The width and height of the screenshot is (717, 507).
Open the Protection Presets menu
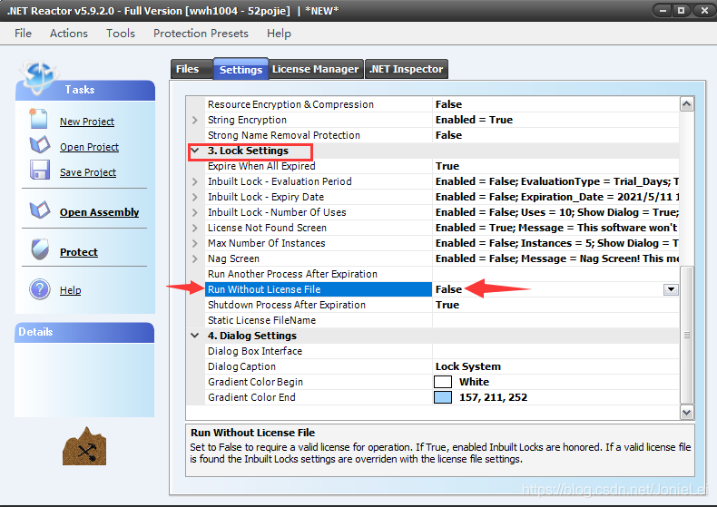click(x=201, y=34)
